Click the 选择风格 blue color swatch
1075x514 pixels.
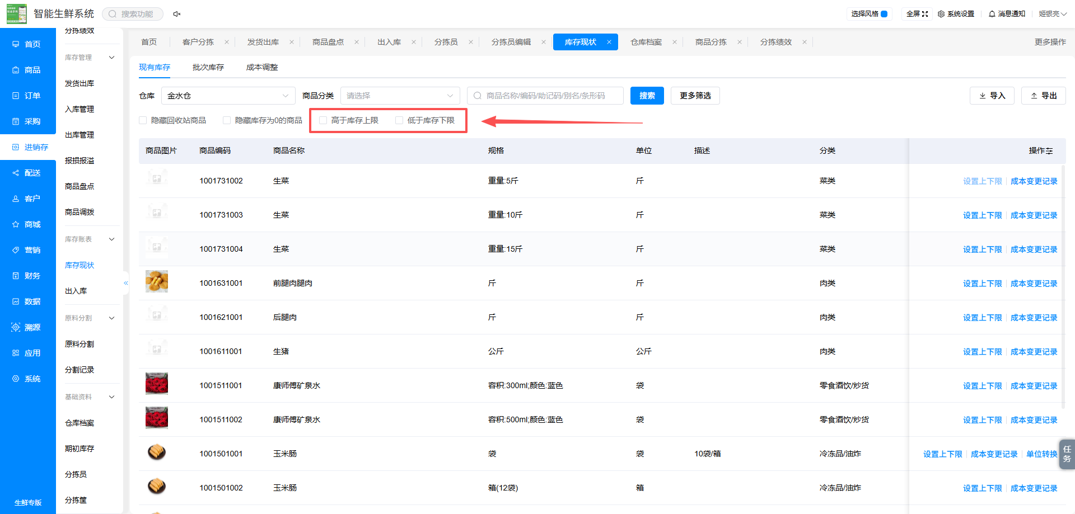coord(884,14)
